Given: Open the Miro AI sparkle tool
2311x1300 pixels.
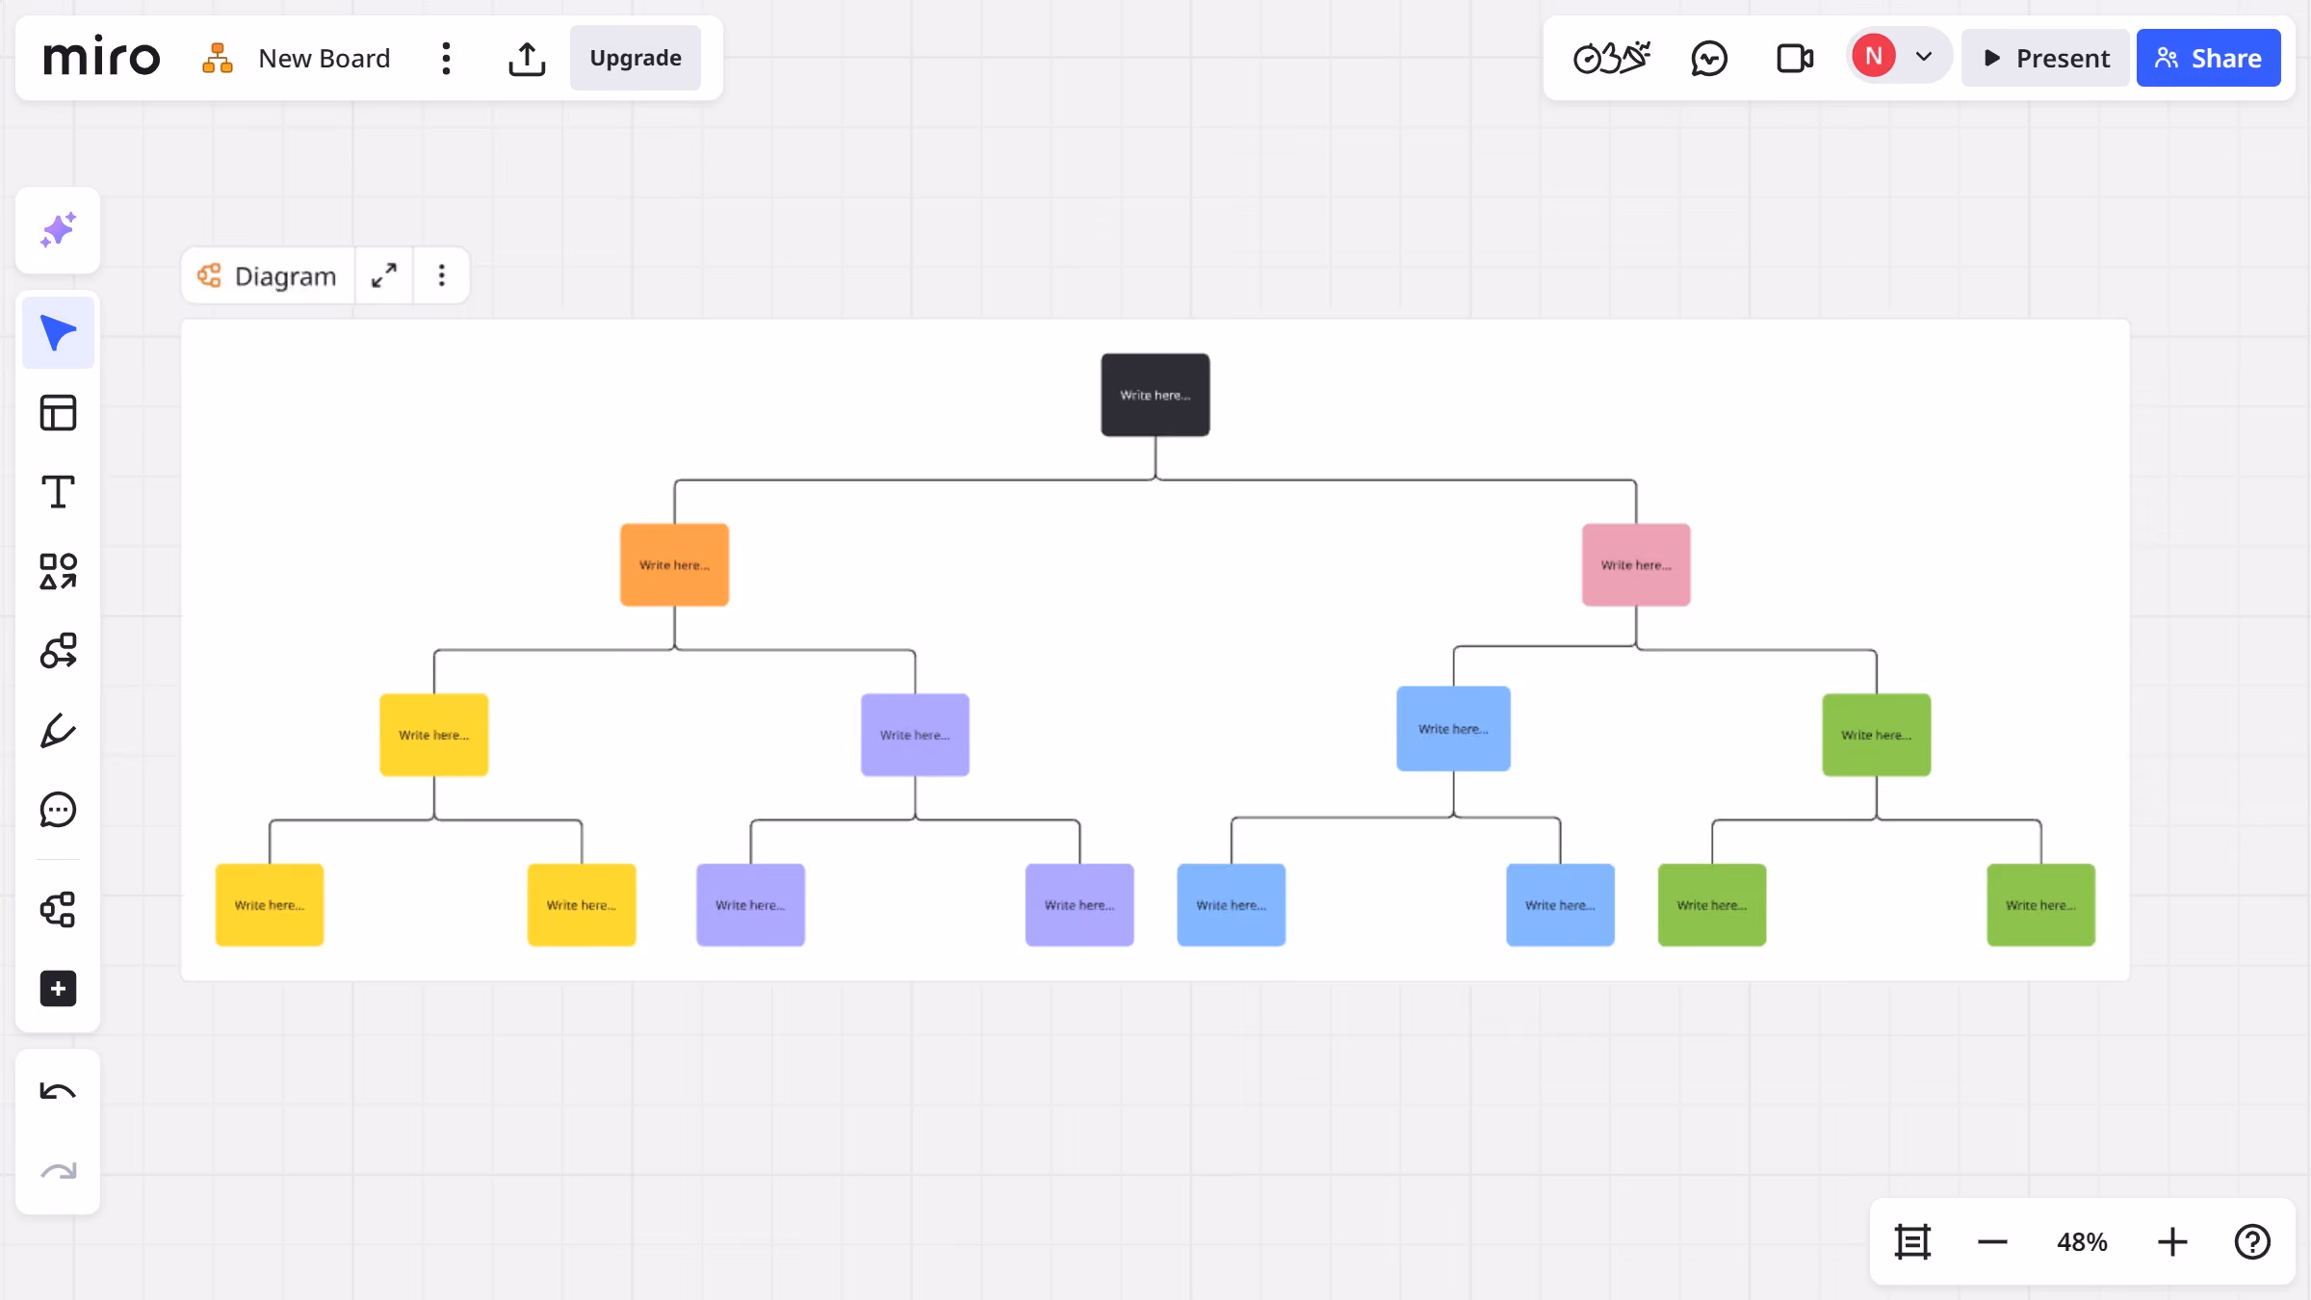Looking at the screenshot, I should pyautogui.click(x=58, y=231).
